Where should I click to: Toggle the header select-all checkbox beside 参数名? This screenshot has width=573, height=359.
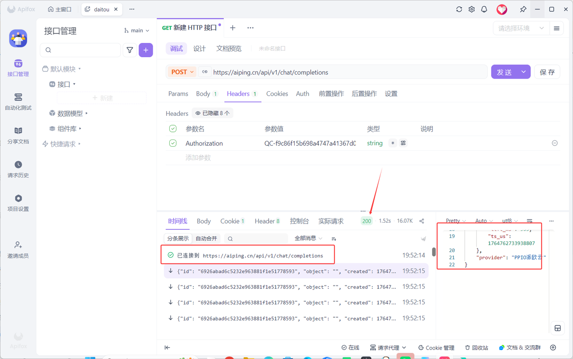[173, 129]
